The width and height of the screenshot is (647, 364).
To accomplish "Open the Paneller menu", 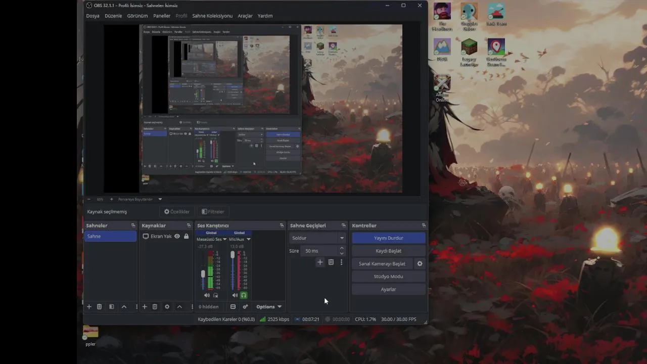I will [162, 16].
